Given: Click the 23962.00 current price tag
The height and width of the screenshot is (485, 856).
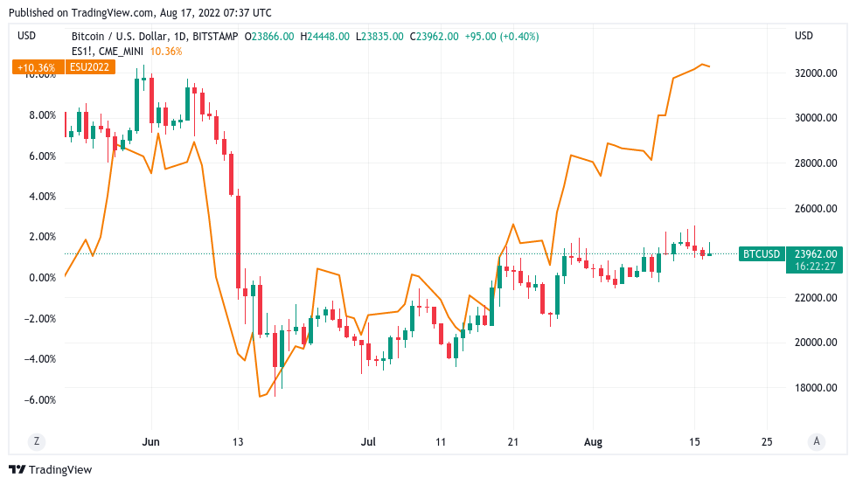Looking at the screenshot, I should pyautogui.click(x=815, y=254).
